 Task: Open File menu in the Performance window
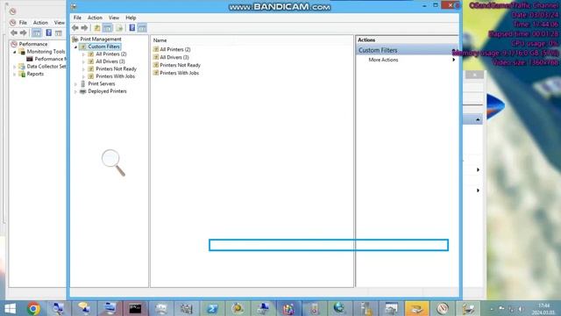pyautogui.click(x=23, y=23)
